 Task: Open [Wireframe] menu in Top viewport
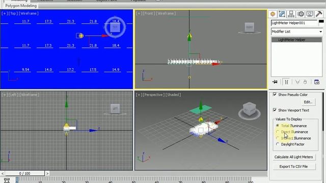tap(29, 14)
